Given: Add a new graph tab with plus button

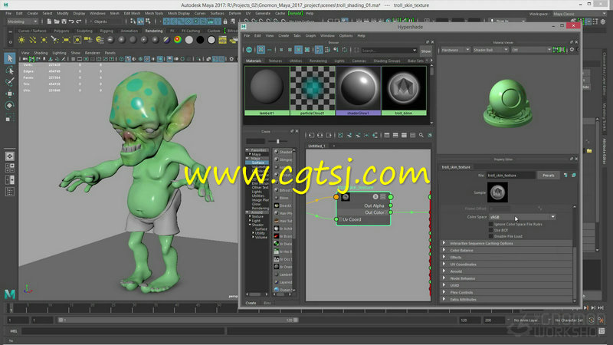Looking at the screenshot, I should [334, 146].
